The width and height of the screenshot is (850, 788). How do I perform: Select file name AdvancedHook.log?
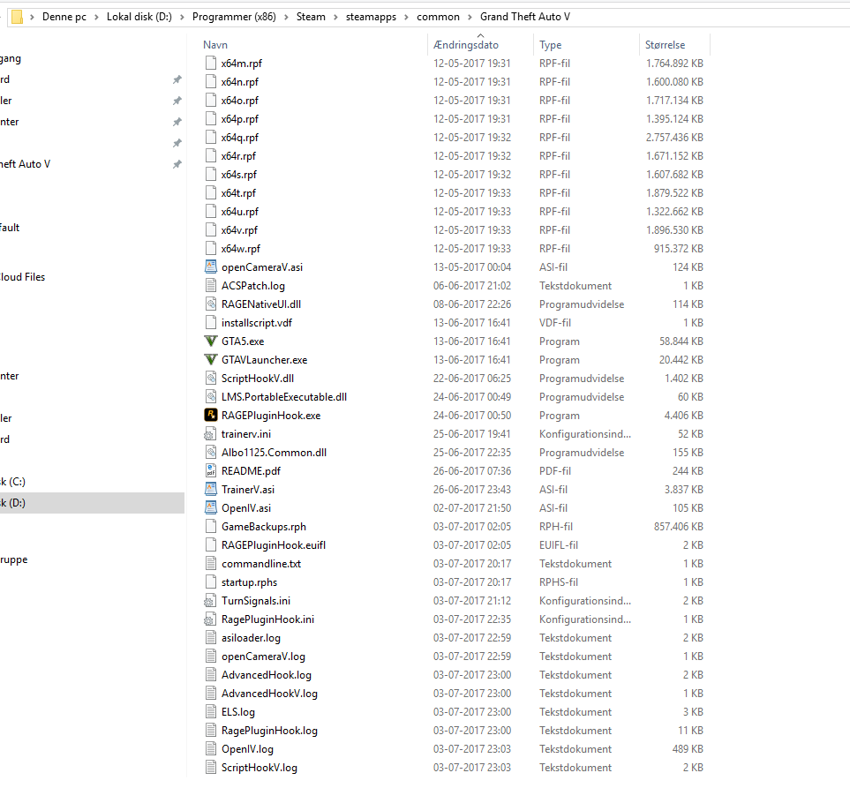click(x=267, y=675)
